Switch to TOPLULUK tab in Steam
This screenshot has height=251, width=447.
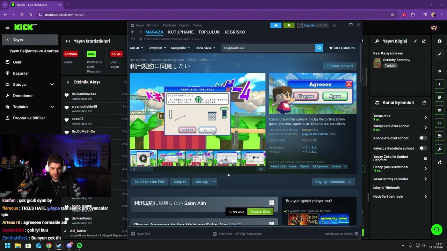click(x=209, y=32)
